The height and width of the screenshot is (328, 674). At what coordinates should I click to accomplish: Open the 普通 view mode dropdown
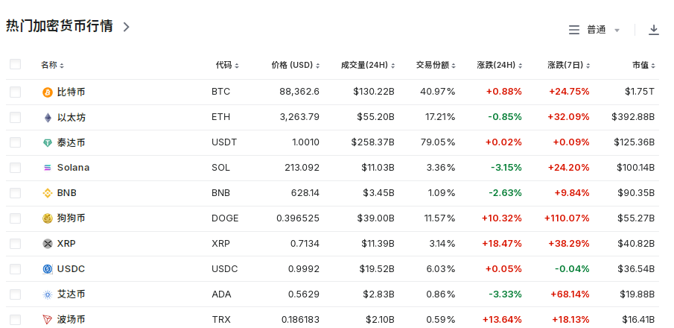point(595,30)
